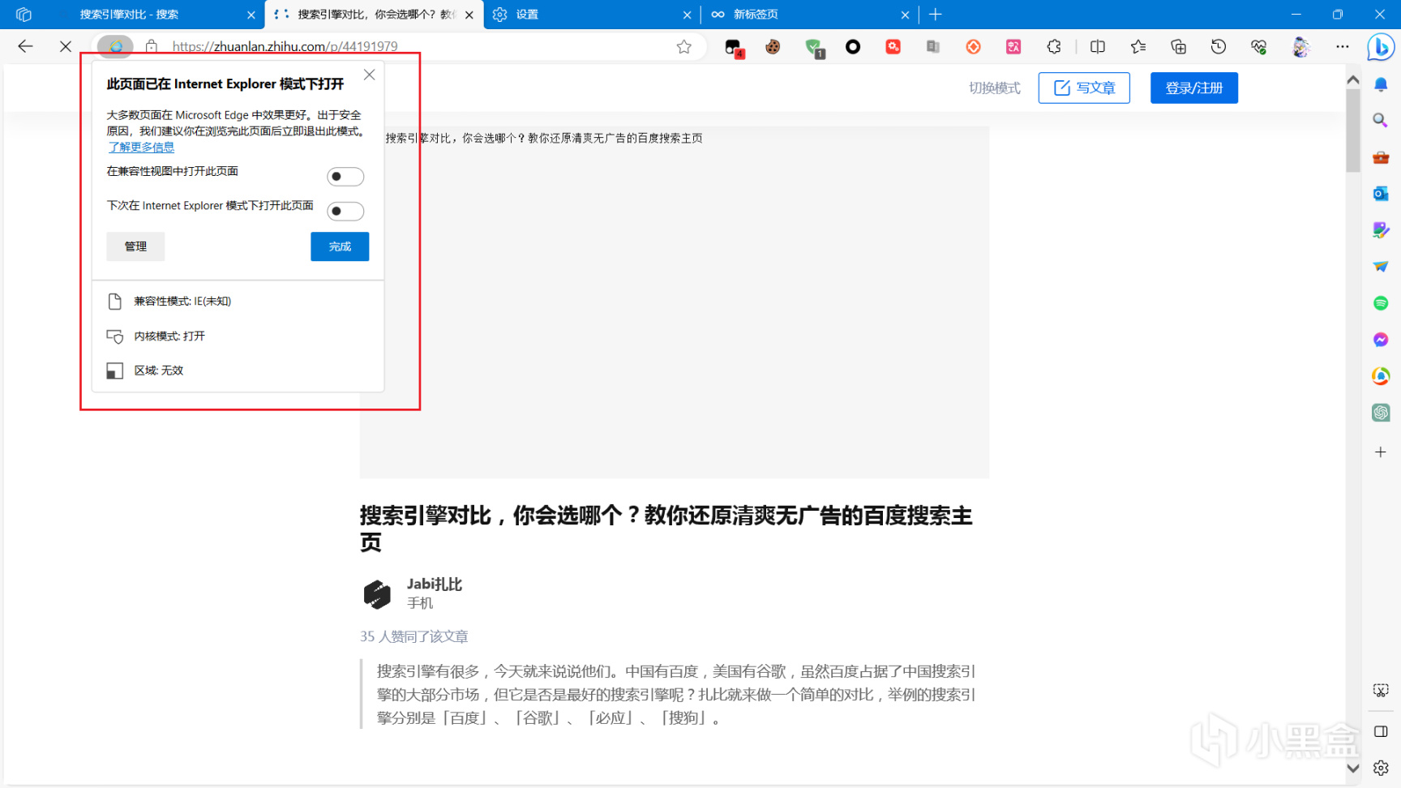Open the 了解更多信息 link
The width and height of the screenshot is (1401, 788).
tap(141, 147)
